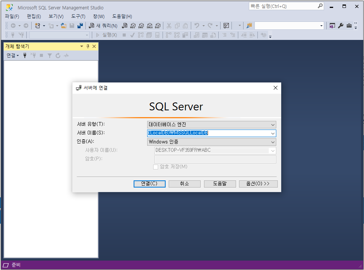Click the Undo toolbar icon
364x270 pixels.
tap(197, 26)
